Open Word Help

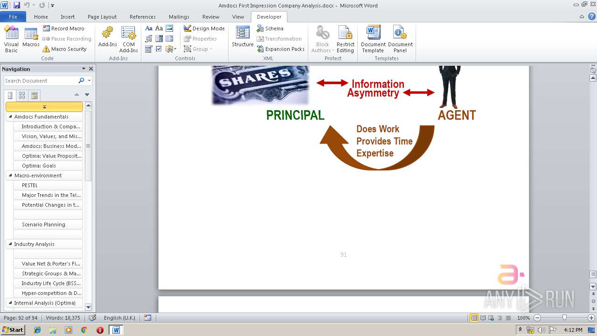(592, 16)
